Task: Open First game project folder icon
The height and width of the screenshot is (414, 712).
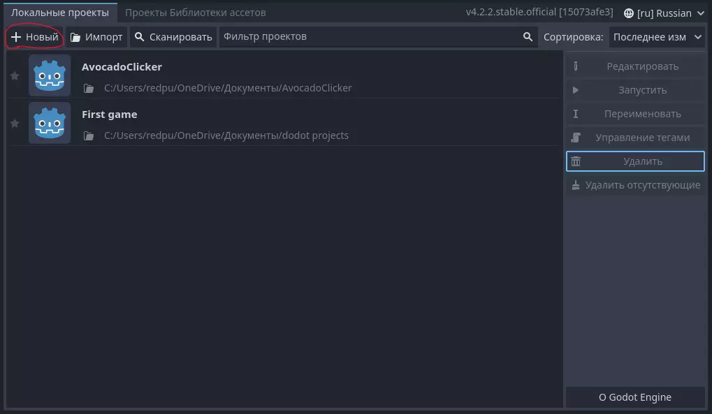Action: point(89,136)
